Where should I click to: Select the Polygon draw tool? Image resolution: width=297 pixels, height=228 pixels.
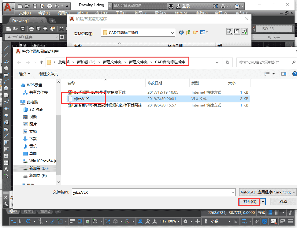[x=6, y=68]
